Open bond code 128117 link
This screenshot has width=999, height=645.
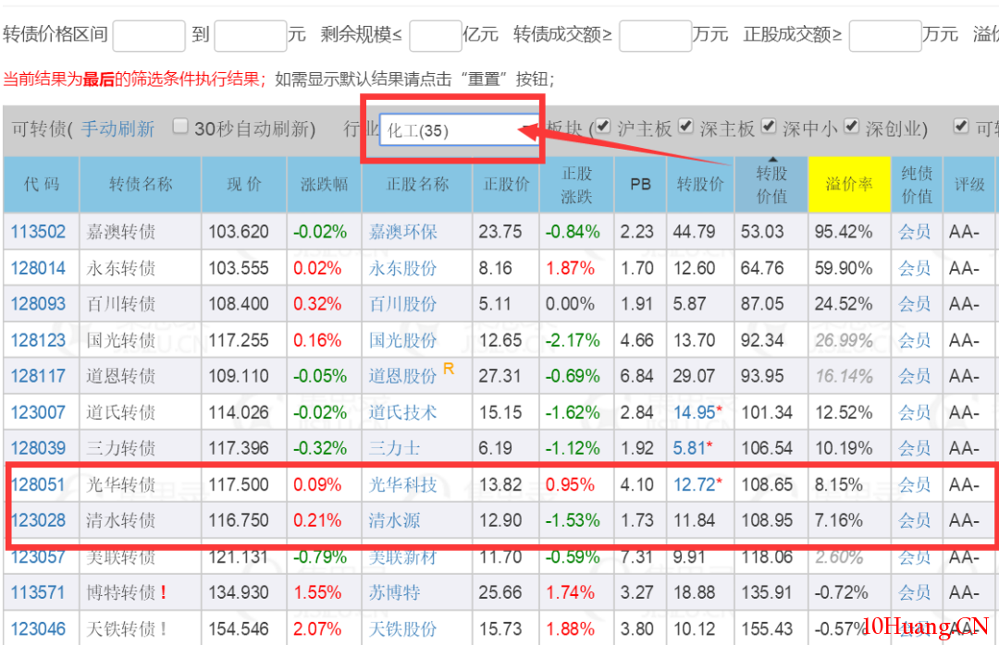pyautogui.click(x=38, y=376)
